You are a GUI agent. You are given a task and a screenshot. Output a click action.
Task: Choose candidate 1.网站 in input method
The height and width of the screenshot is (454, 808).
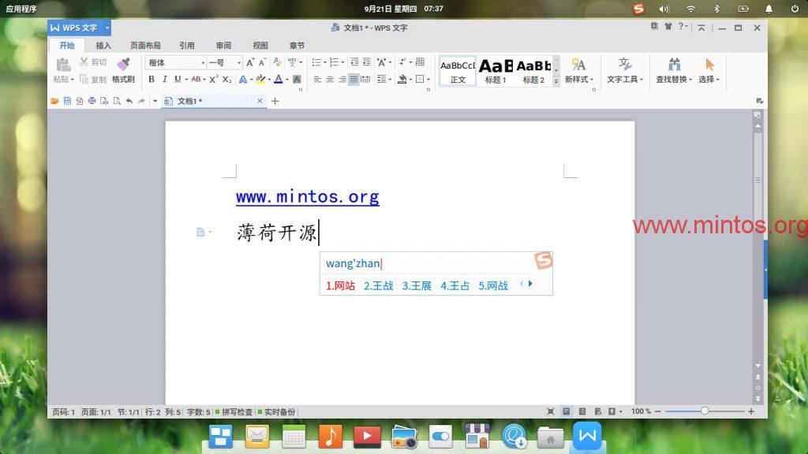[341, 285]
